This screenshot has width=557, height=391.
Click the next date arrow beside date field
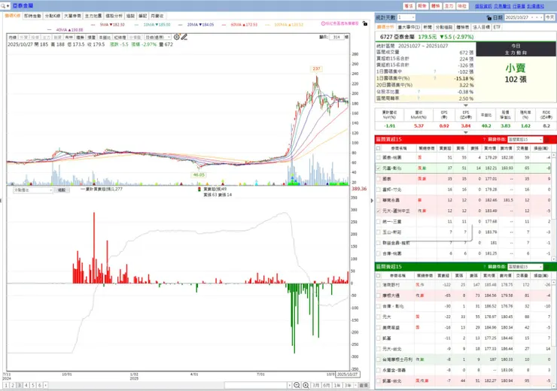(541, 17)
